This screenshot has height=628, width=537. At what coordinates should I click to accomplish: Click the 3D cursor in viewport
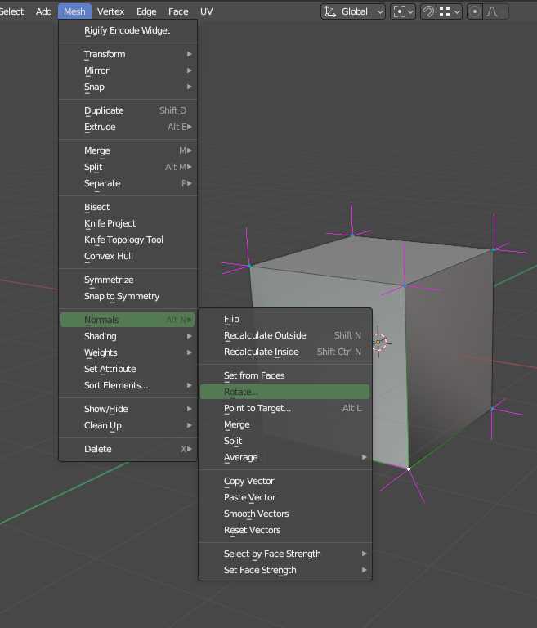(378, 343)
